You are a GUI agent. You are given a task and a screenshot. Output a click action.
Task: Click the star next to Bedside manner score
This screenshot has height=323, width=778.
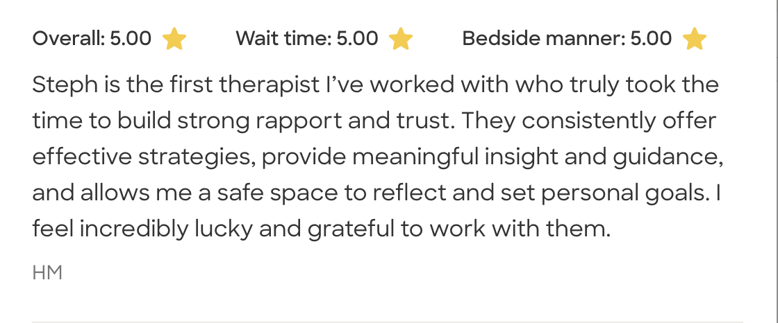pyautogui.click(x=695, y=39)
